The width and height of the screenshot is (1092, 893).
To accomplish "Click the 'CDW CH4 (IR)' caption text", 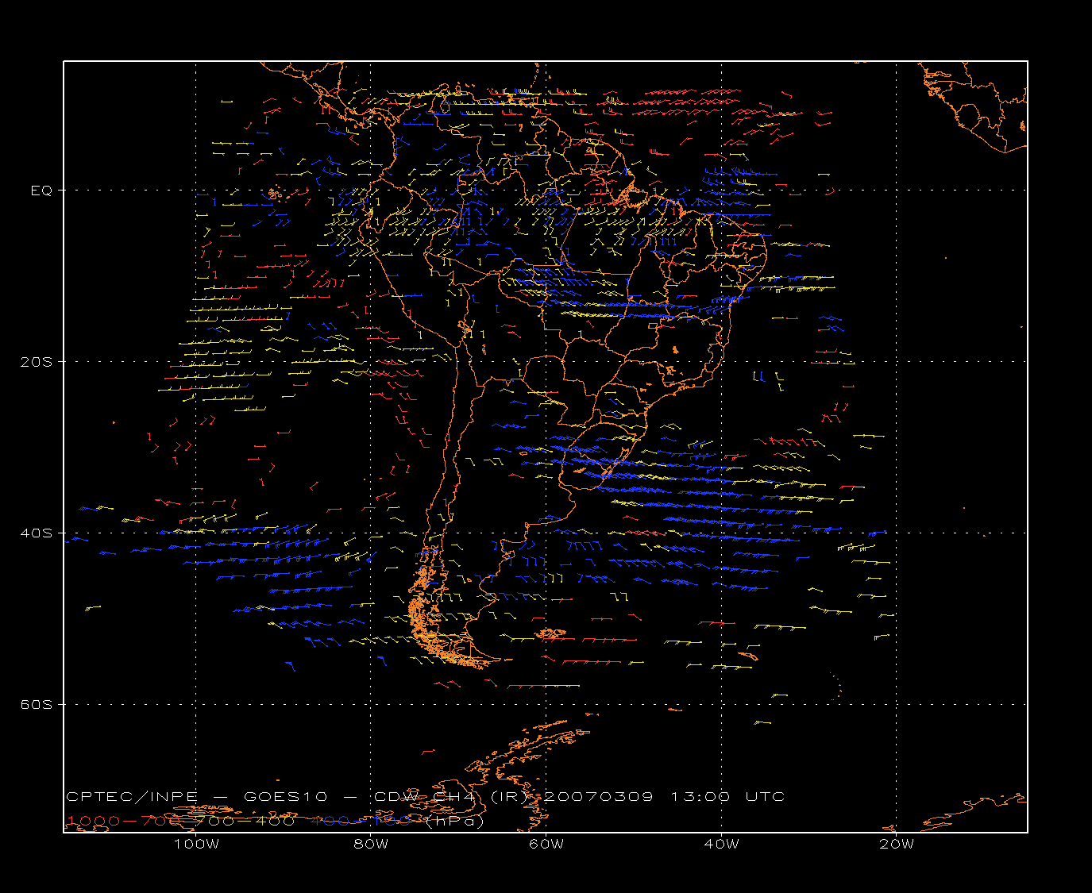I will click(x=450, y=797).
